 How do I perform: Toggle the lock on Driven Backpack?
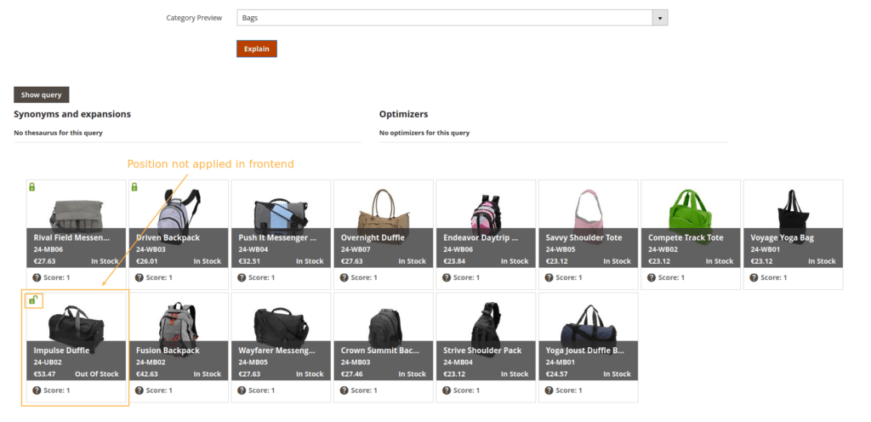134,187
